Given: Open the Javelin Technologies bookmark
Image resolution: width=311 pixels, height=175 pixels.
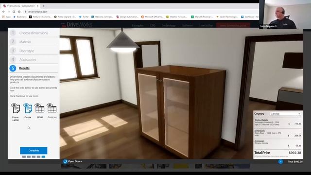Looking at the screenshot, I should (x=227, y=17).
